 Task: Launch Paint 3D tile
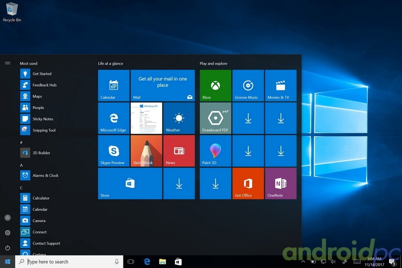click(216, 151)
